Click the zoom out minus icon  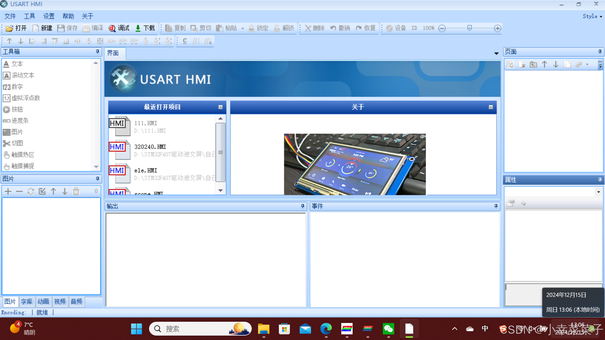tap(442, 28)
